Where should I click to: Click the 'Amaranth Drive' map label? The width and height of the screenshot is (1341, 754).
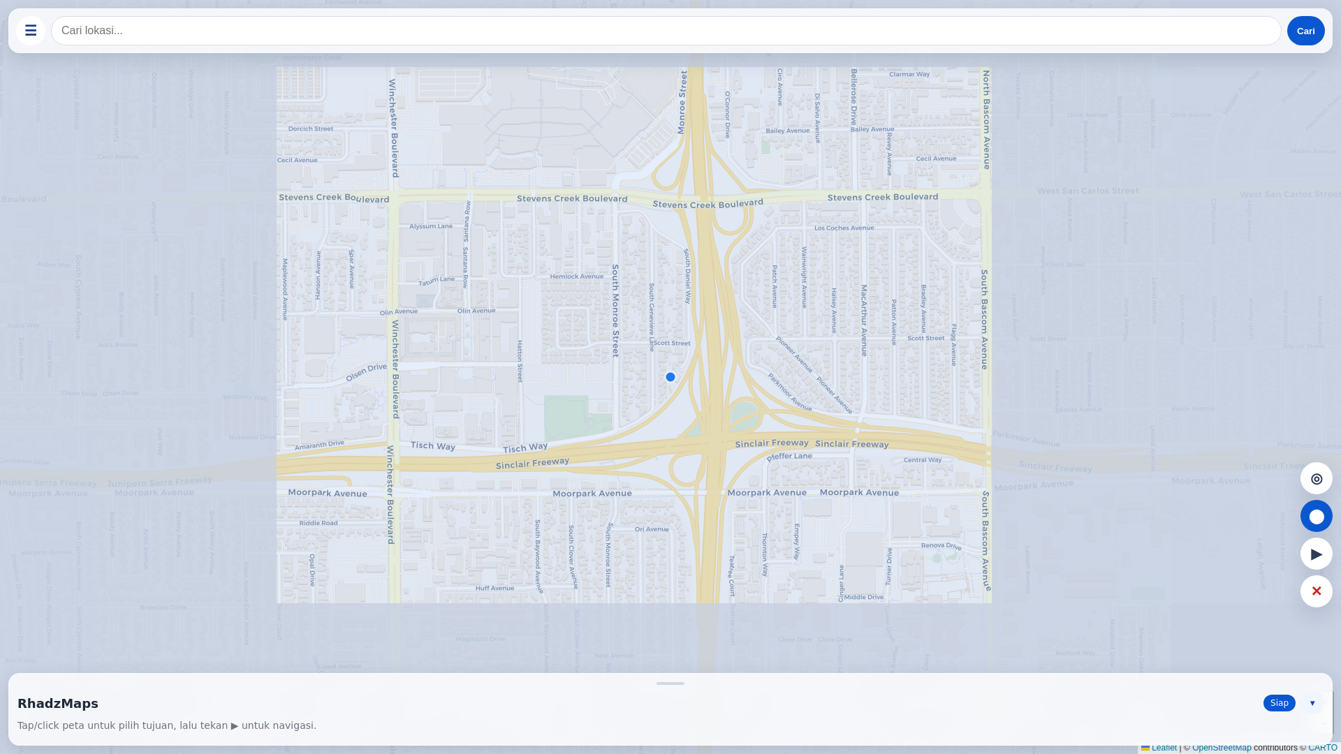pos(320,445)
